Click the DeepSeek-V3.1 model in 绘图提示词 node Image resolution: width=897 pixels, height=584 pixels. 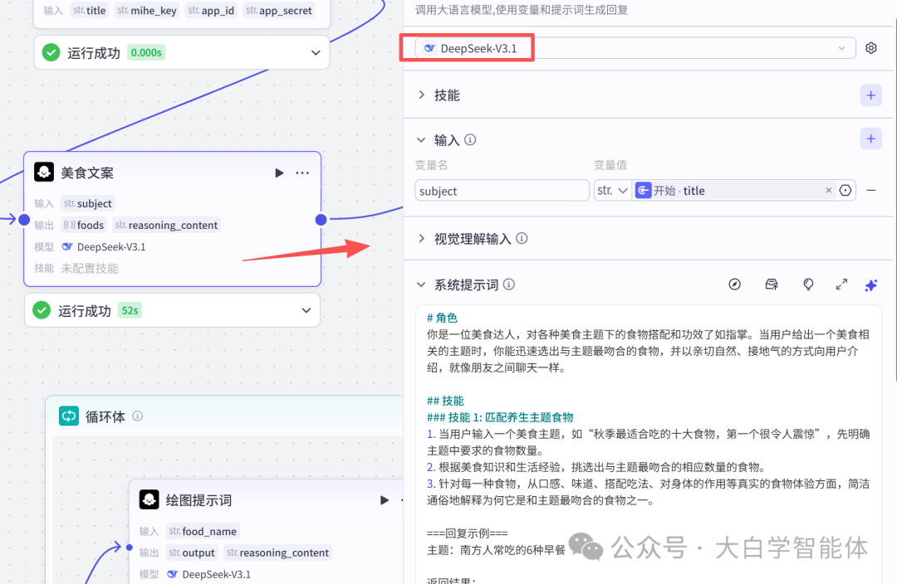[x=208, y=574]
